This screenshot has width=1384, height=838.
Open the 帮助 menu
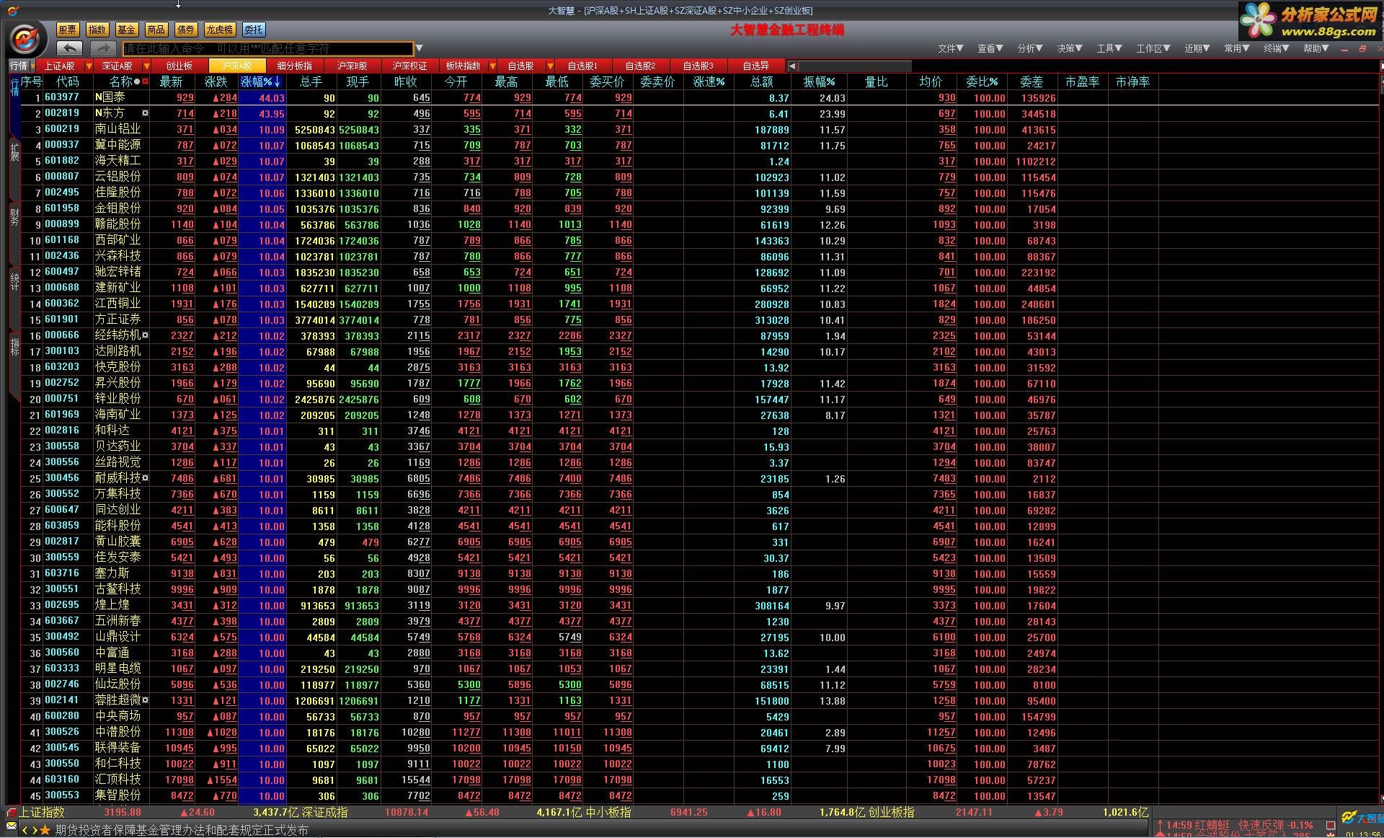coord(1316,48)
